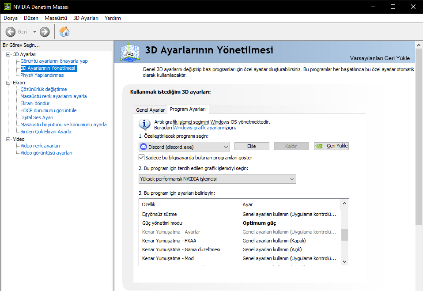Open the Düzen menu

click(x=31, y=18)
